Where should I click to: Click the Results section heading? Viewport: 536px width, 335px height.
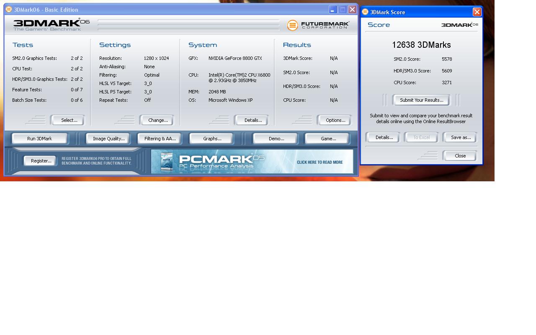(297, 45)
